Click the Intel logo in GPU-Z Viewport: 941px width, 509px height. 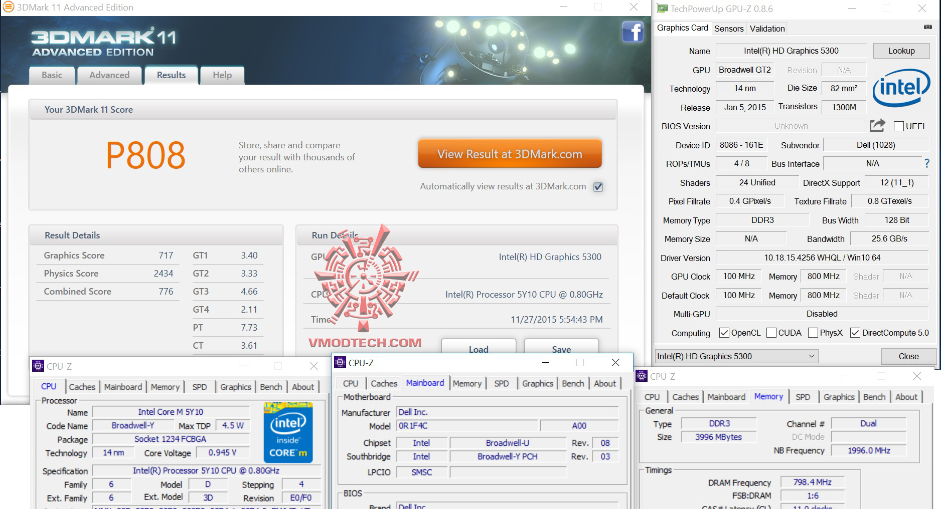pos(901,88)
